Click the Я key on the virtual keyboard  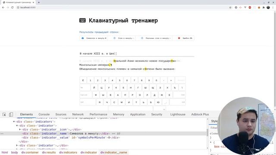point(100,102)
